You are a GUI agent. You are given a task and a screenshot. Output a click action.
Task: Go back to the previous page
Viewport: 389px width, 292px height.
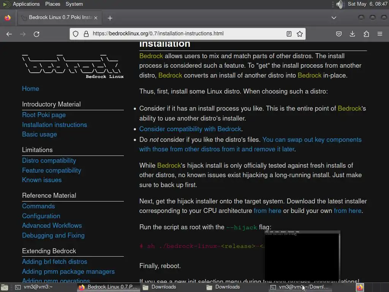point(9,34)
